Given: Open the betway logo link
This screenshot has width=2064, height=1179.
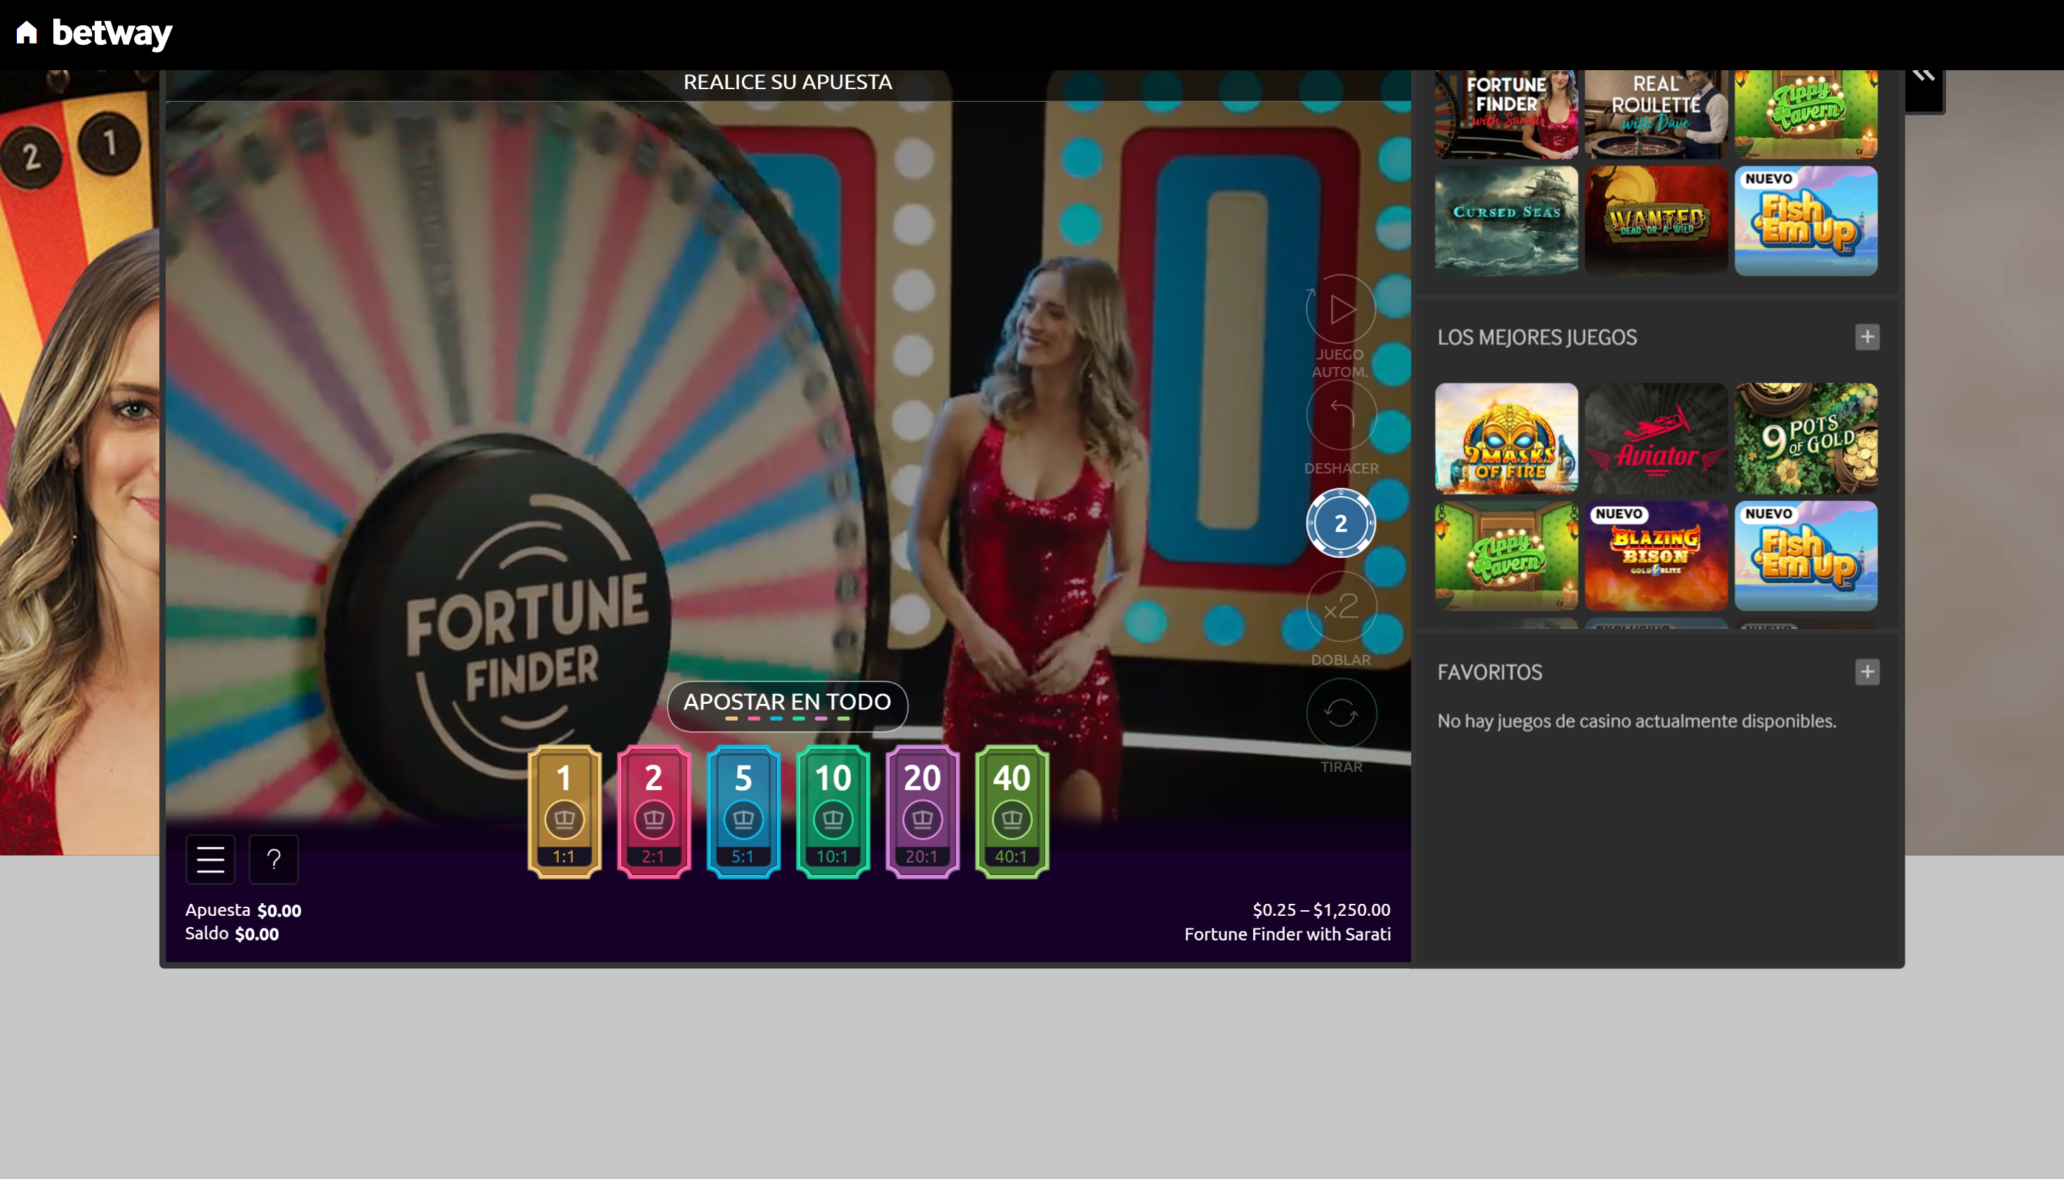Looking at the screenshot, I should coord(112,33).
